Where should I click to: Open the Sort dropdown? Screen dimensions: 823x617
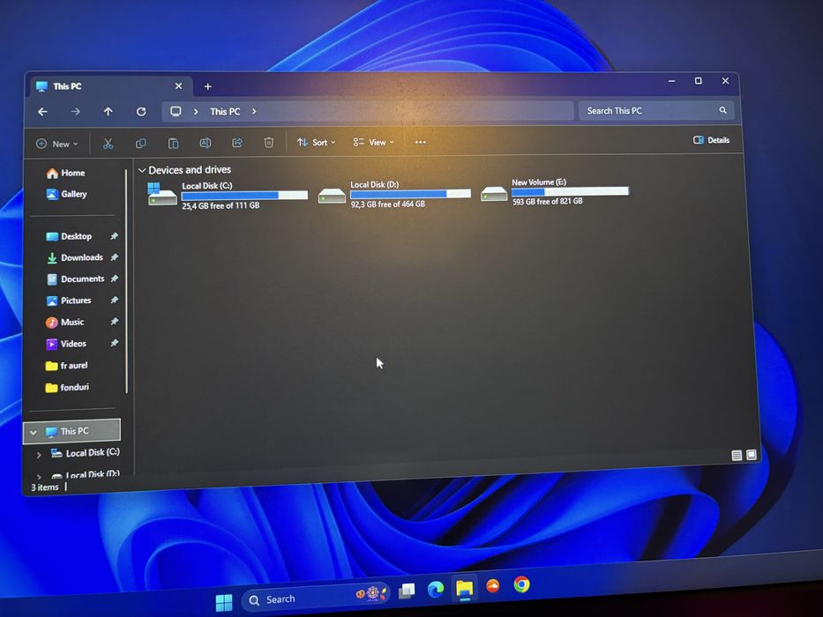coord(316,142)
